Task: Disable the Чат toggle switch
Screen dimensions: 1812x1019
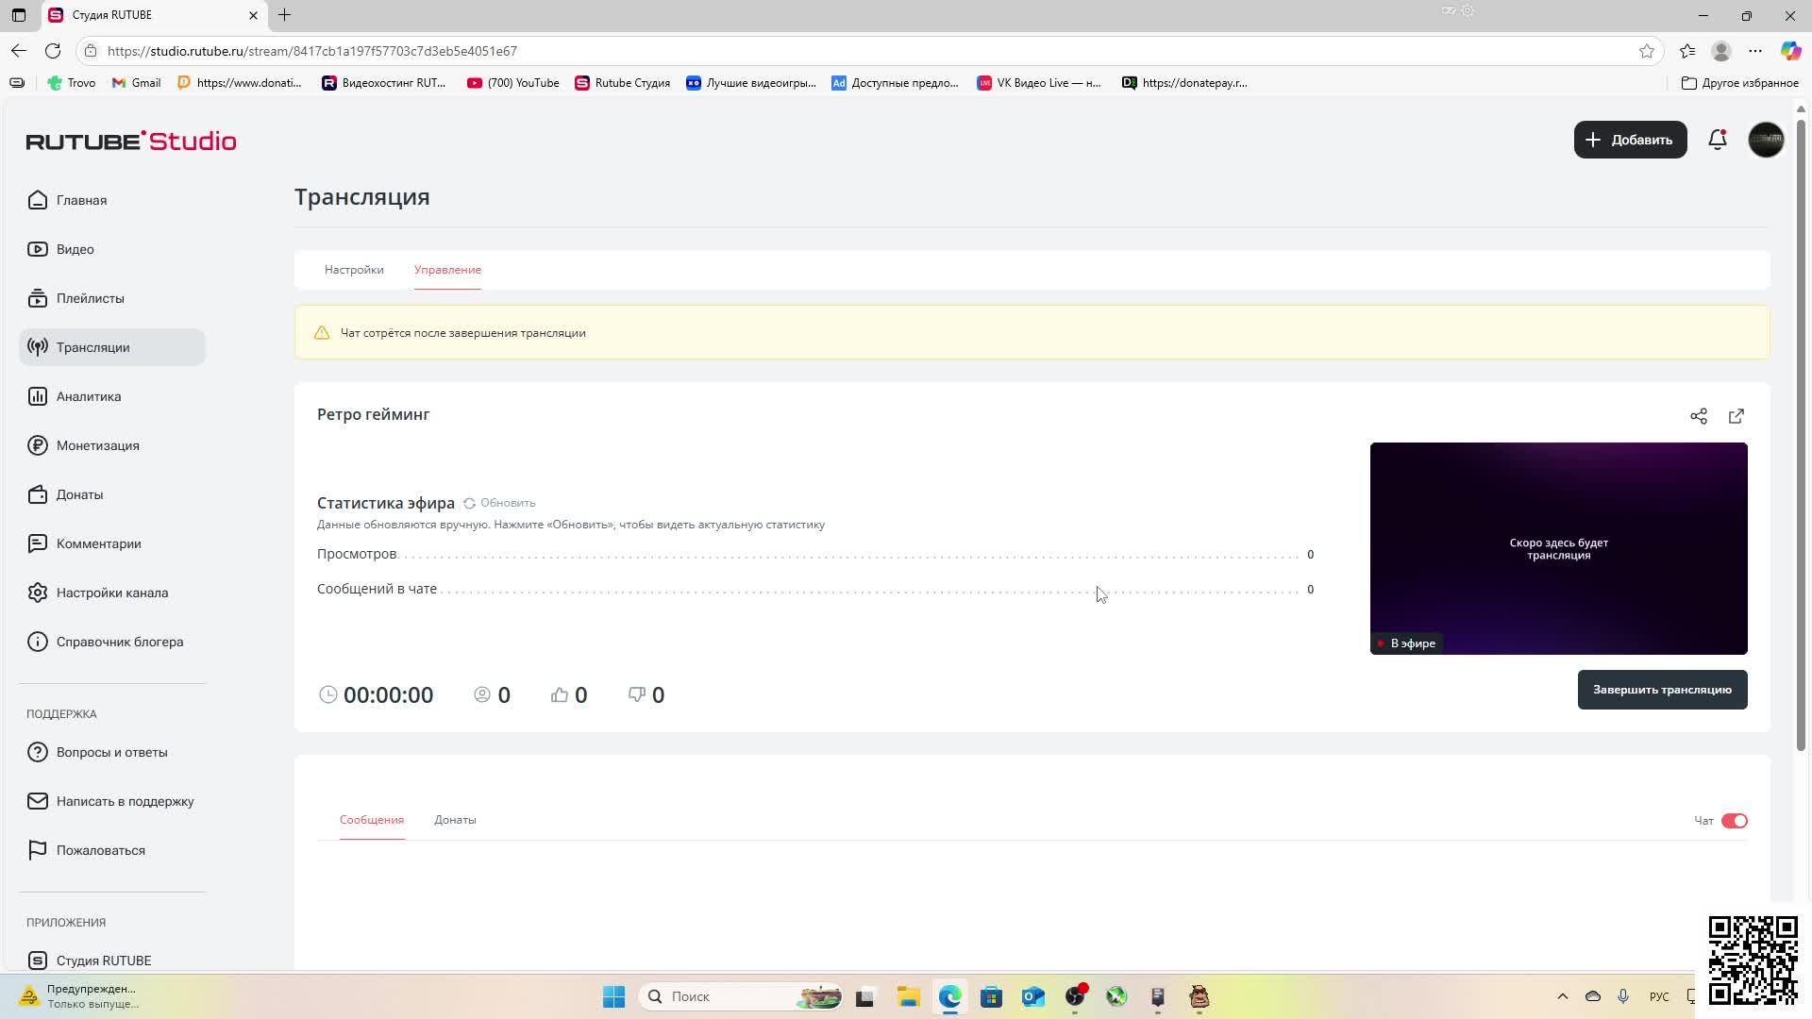Action: point(1734,821)
